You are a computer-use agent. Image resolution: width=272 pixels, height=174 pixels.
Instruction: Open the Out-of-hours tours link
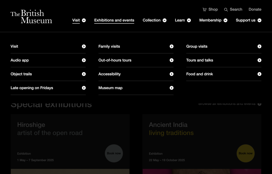point(115,60)
